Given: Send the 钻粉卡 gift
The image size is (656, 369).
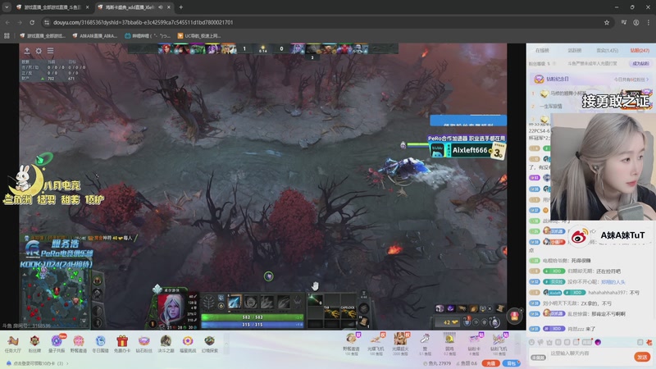Looking at the screenshot, I should (x=474, y=344).
